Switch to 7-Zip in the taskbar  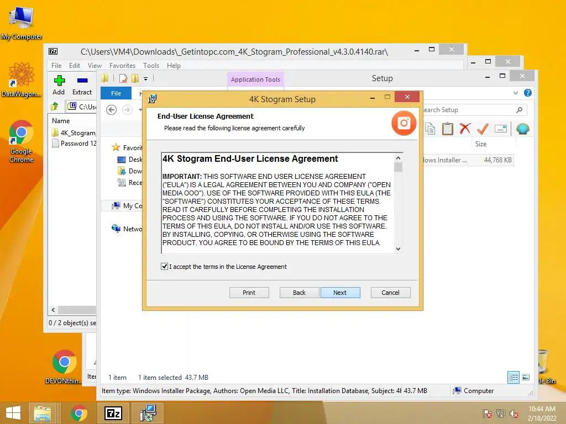pyautogui.click(x=113, y=413)
